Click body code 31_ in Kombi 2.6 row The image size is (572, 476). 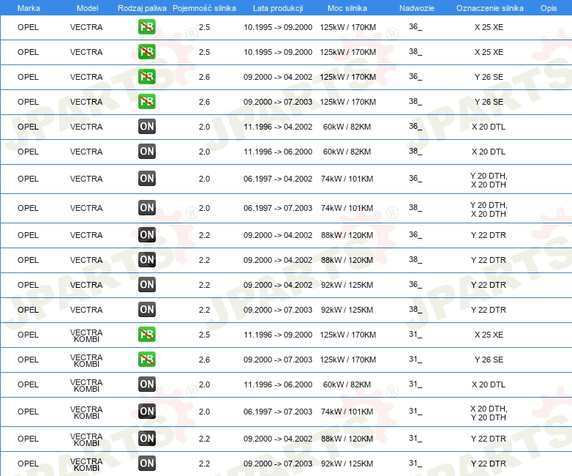pos(415,359)
